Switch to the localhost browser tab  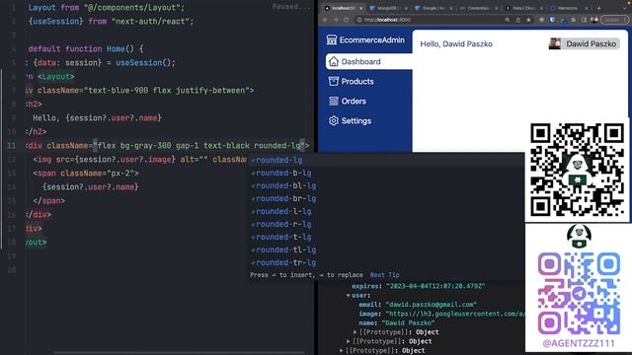(343, 8)
